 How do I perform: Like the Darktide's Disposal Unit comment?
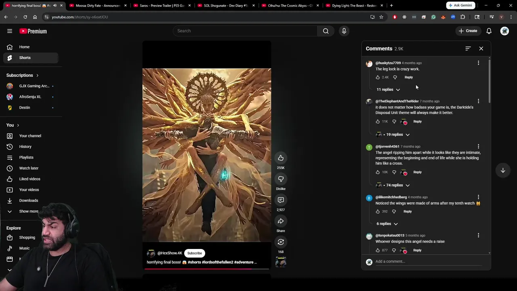tap(378, 121)
